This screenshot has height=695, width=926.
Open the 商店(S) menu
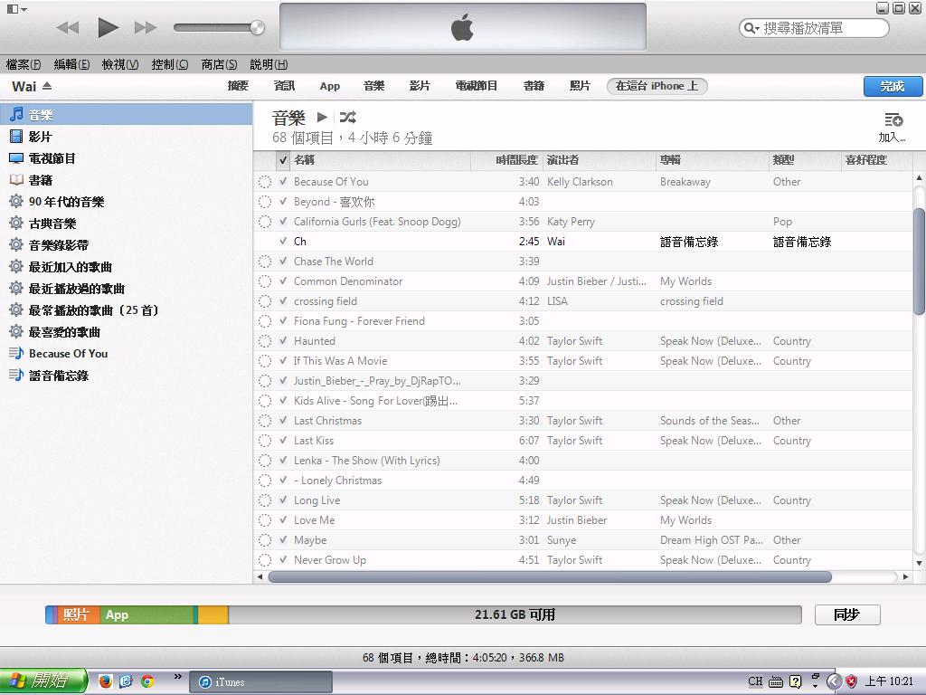click(219, 64)
